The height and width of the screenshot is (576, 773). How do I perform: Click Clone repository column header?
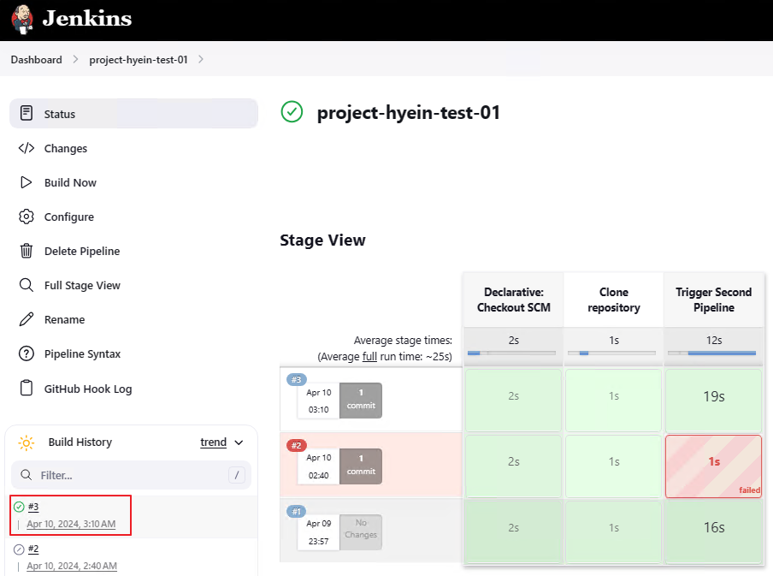pos(614,300)
